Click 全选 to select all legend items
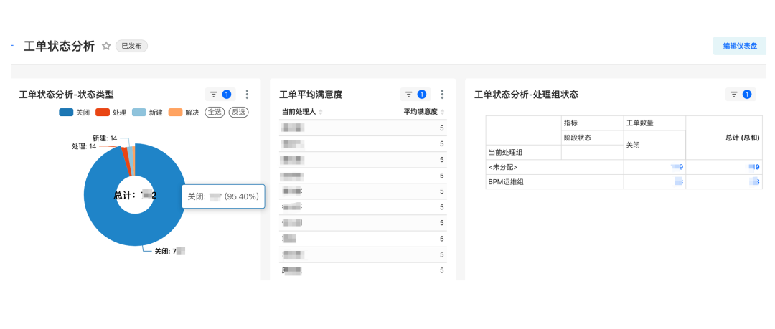Image resolution: width=775 pixels, height=329 pixels. [x=215, y=112]
